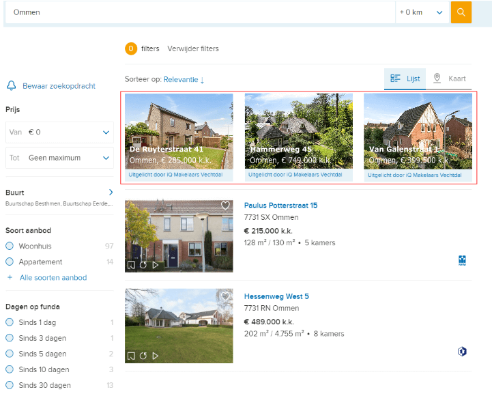492x409 pixels.
Task: Play video icon on Hessenweg West photo
Action: (x=156, y=356)
